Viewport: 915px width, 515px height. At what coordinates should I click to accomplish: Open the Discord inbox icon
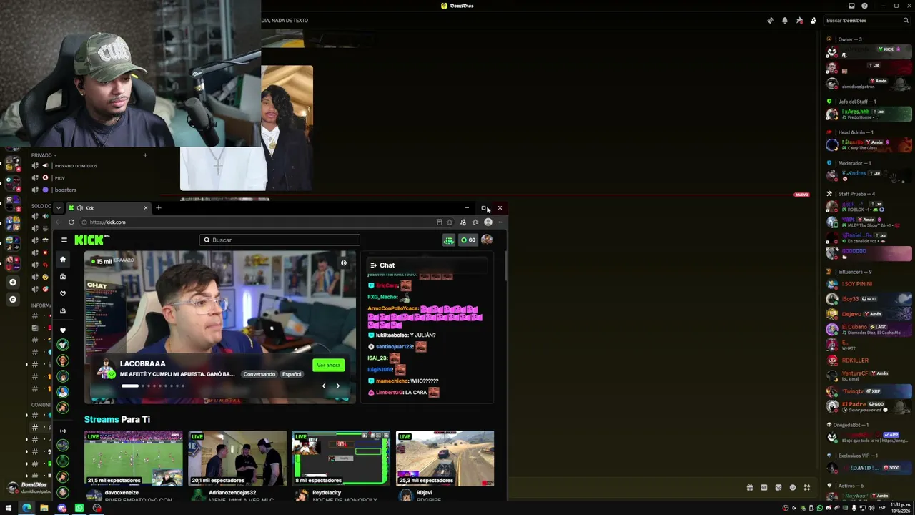tap(851, 6)
